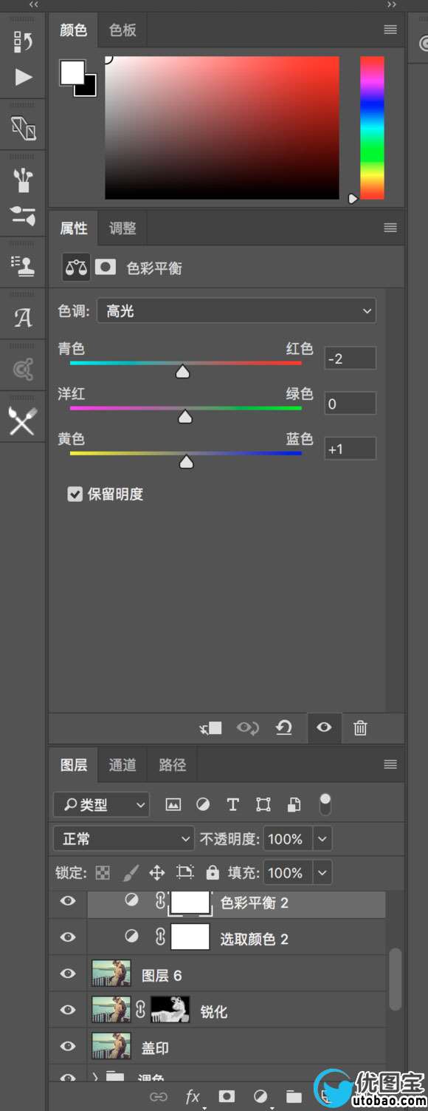This screenshot has height=1111, width=428.
Task: Open the 类型 layer filter dropdown
Action: tap(101, 804)
